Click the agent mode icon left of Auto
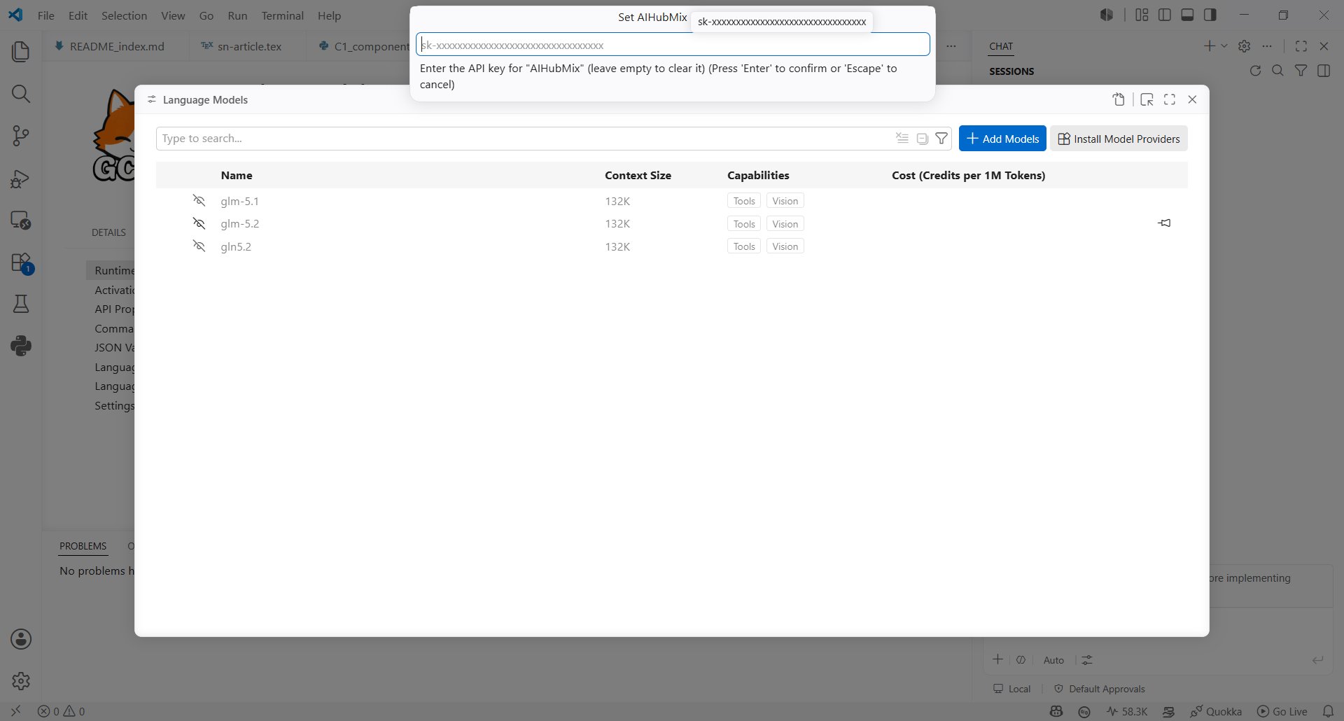The width and height of the screenshot is (1344, 721). [1021, 659]
